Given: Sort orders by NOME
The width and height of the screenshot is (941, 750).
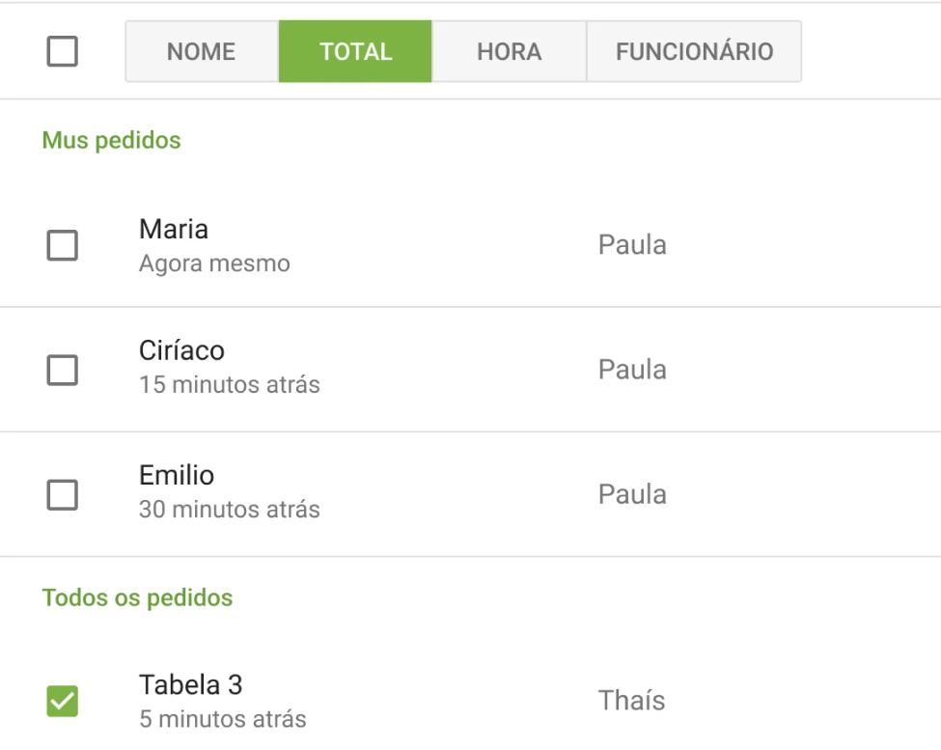Looking at the screenshot, I should click(x=200, y=51).
